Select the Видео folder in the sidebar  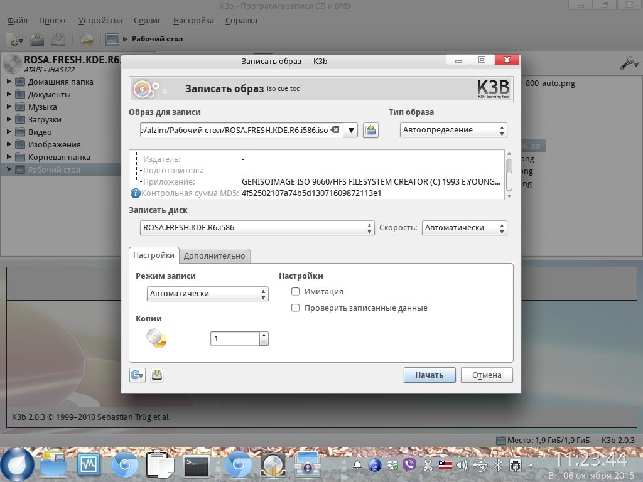[x=40, y=132]
